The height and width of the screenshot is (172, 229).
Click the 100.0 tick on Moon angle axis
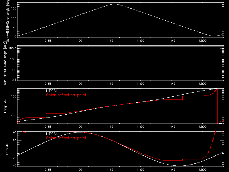[x=12, y=48]
